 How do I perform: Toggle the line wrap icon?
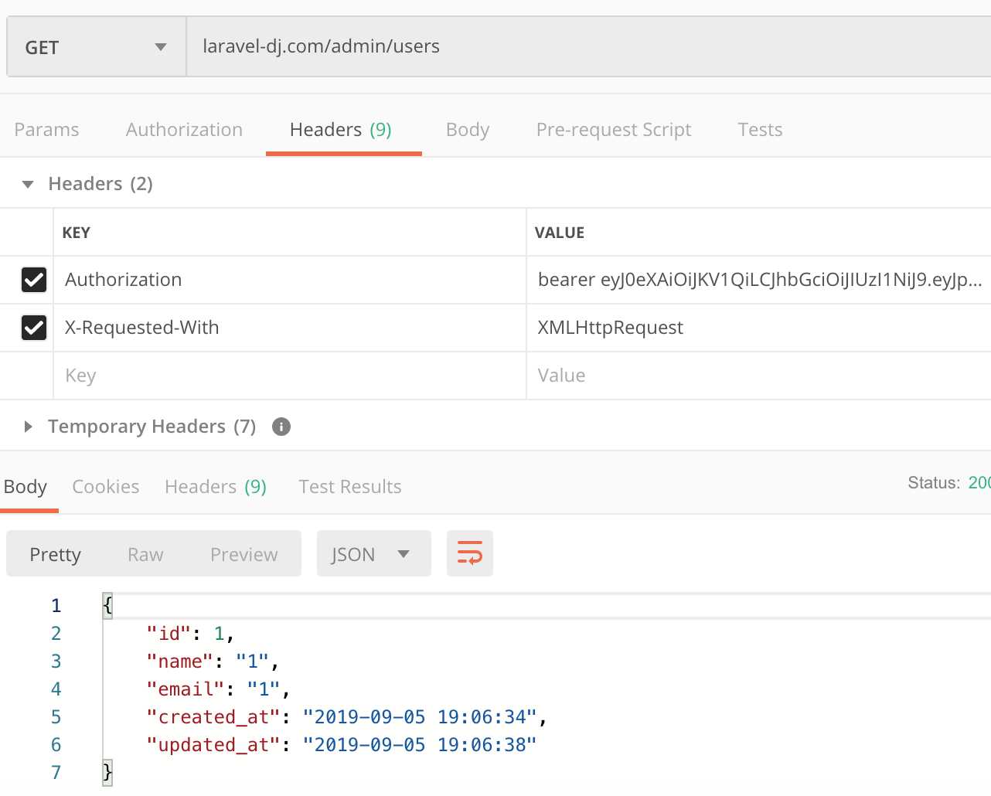pyautogui.click(x=470, y=553)
